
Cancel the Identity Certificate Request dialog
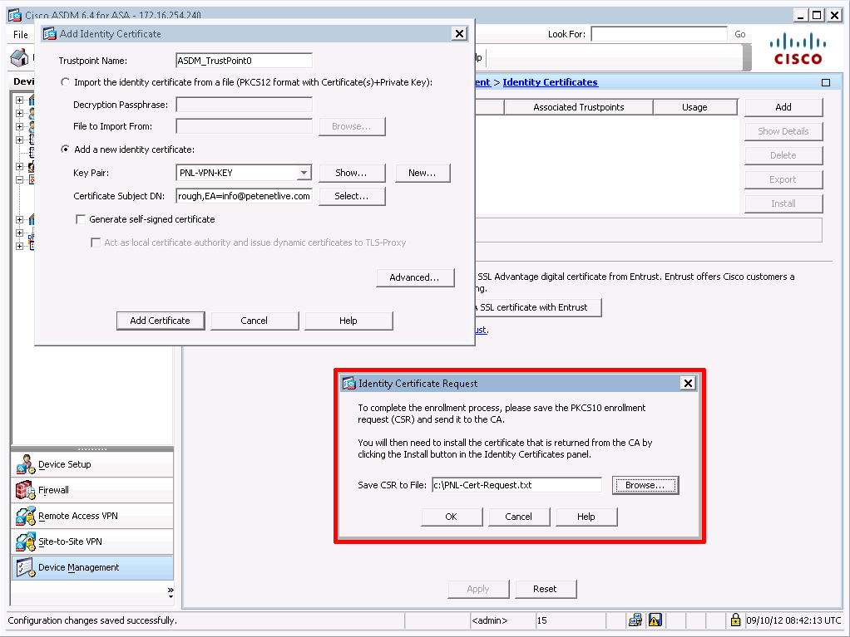pyautogui.click(x=519, y=517)
